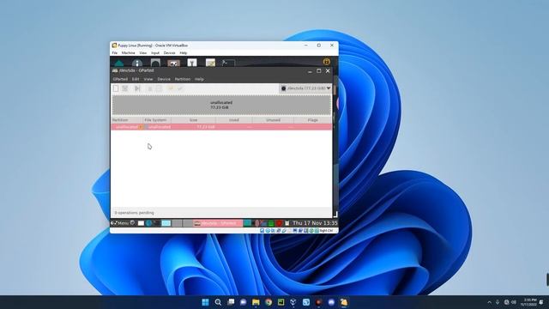Click the Delete partition icon in GParted toolbar
The height and width of the screenshot is (309, 549).
tap(125, 88)
